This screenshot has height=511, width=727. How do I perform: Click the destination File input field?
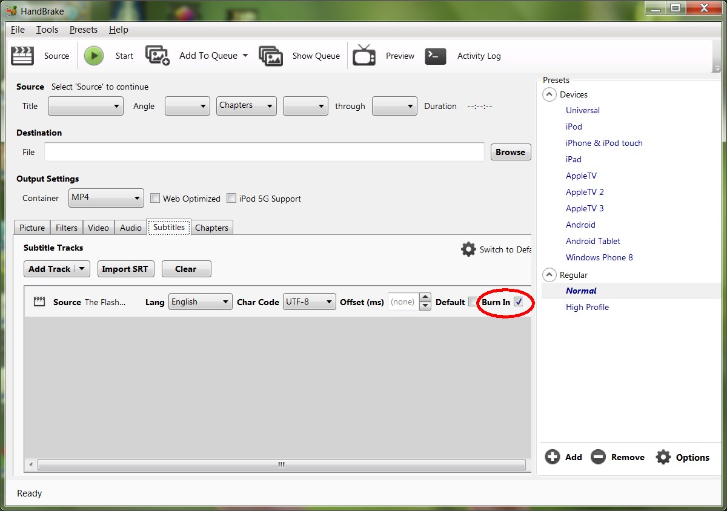coord(264,152)
